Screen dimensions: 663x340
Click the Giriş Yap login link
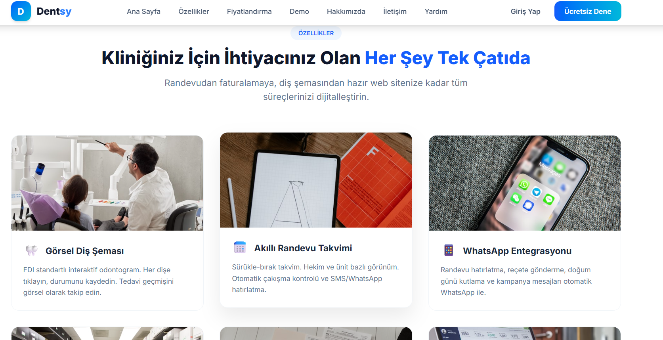pyautogui.click(x=525, y=11)
